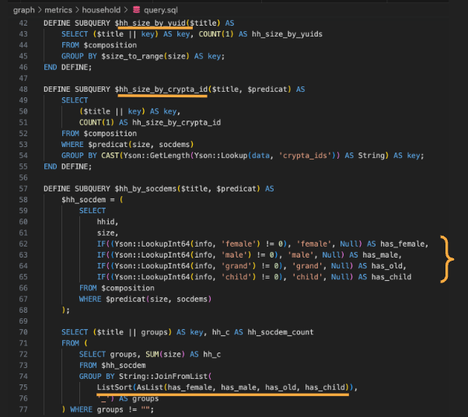
Task: Click $size_to_range on line 45
Action: point(132,57)
